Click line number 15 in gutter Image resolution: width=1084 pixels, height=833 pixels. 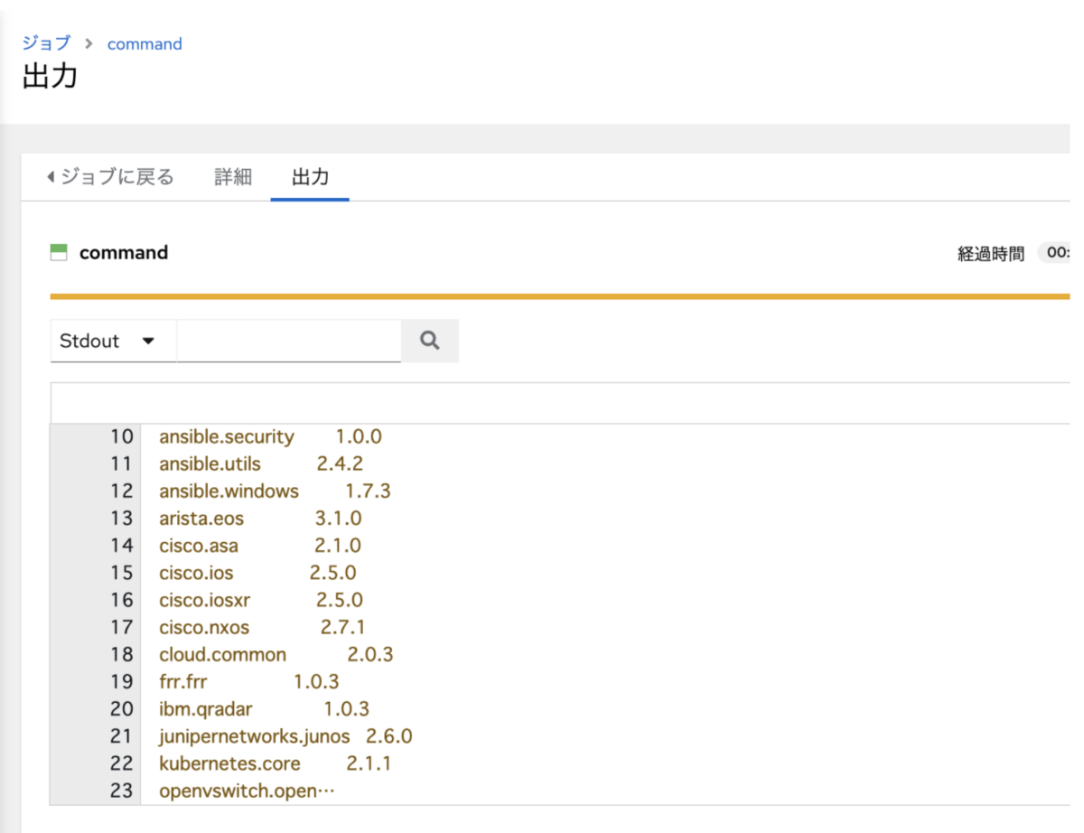121,572
